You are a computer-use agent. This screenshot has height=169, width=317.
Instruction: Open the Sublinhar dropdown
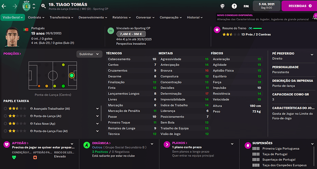click(89, 54)
